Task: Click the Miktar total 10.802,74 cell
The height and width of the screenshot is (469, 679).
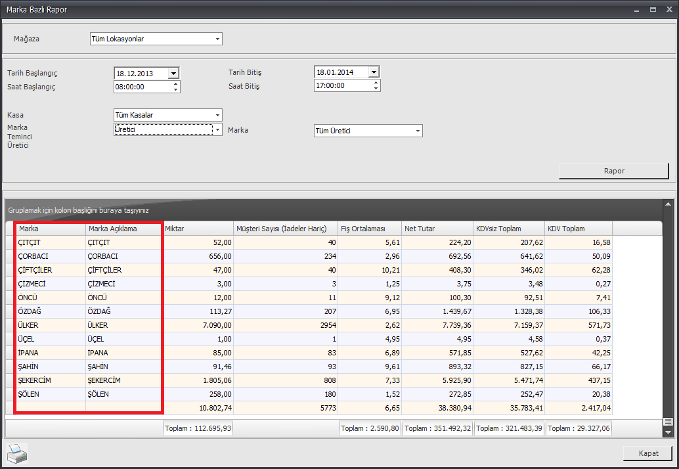Action: pyautogui.click(x=198, y=408)
